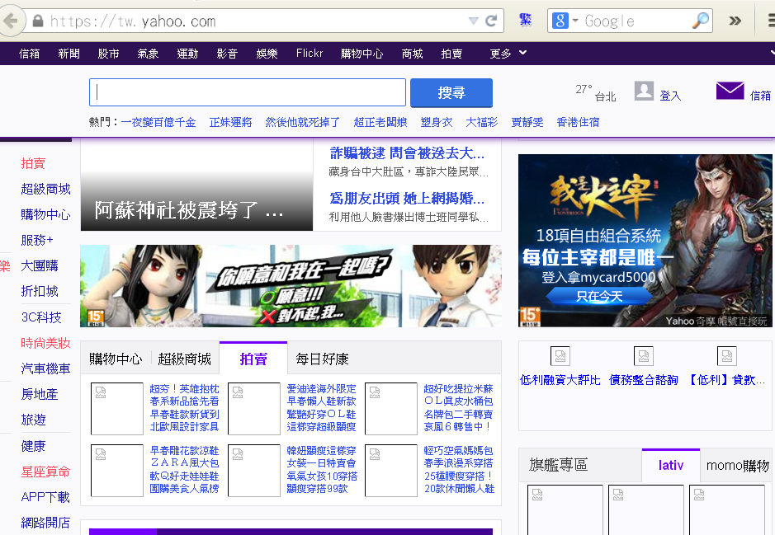Open the 低利融資大評比 link

[560, 380]
